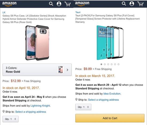Open the LK brand link

click(x=4, y=12)
